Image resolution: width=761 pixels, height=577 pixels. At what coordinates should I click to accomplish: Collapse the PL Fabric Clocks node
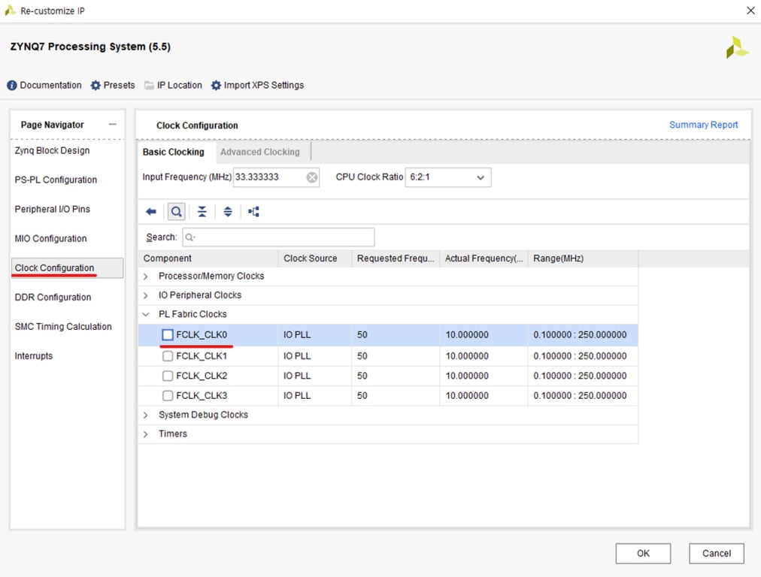[146, 315]
